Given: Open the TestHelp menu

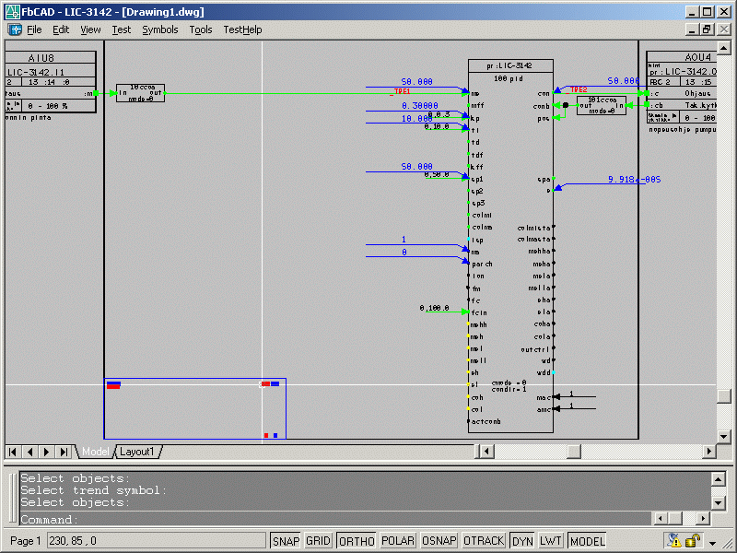Looking at the screenshot, I should (242, 29).
